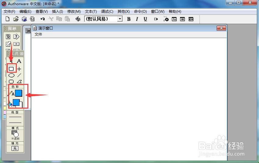Open the 调试(C) menu
The image size is (259, 163).
point(107,12)
